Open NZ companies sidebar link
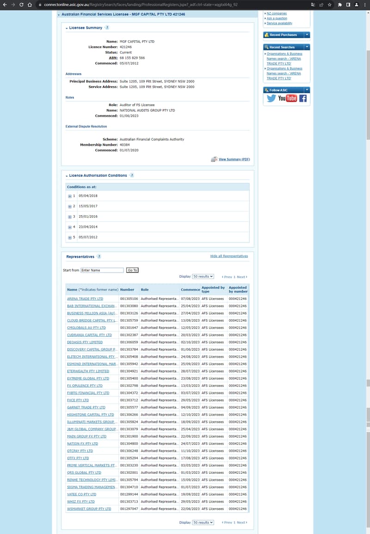Image resolution: width=370 pixels, height=534 pixels. coord(277,13)
